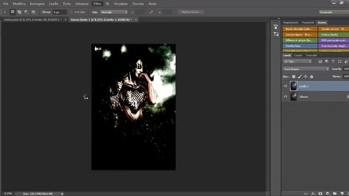Run the Riflessi in acqua action button
The image size is (349, 196).
[300, 40]
